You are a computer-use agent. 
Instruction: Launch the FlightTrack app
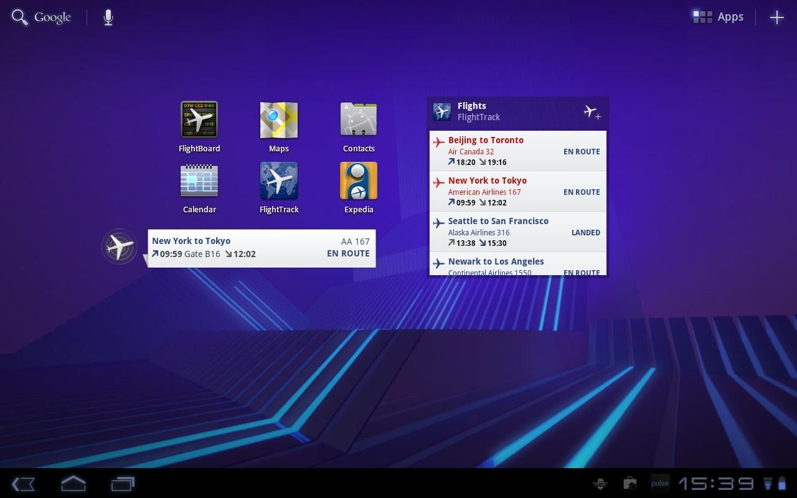point(279,181)
